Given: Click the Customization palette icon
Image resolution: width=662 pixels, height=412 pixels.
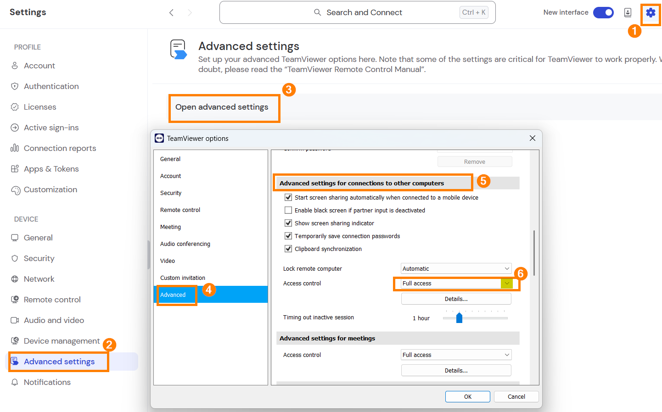Looking at the screenshot, I should click(x=16, y=190).
